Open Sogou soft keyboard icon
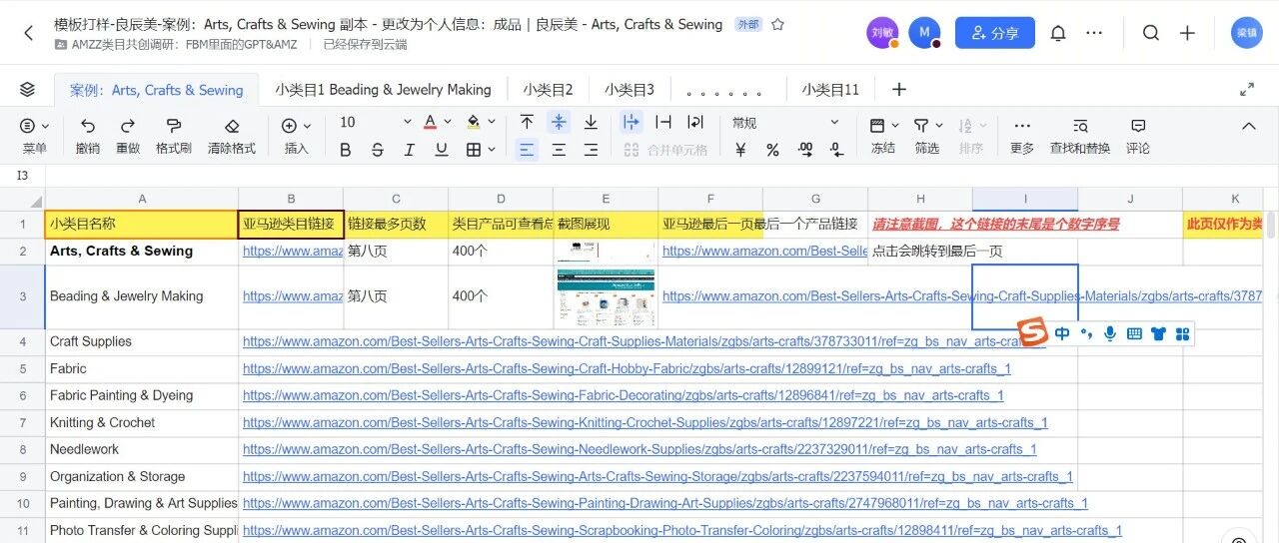 tap(1134, 333)
